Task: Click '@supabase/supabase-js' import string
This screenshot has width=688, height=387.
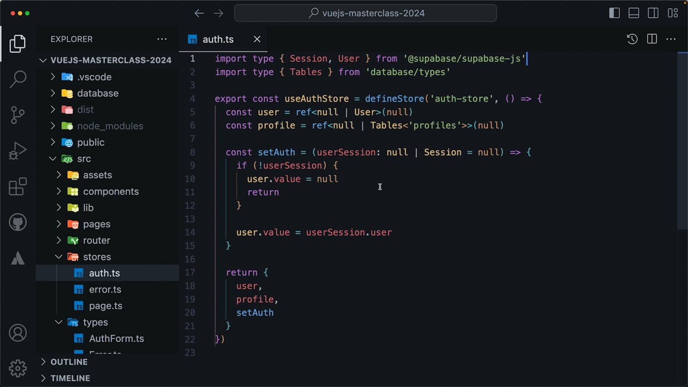Action: pos(464,59)
